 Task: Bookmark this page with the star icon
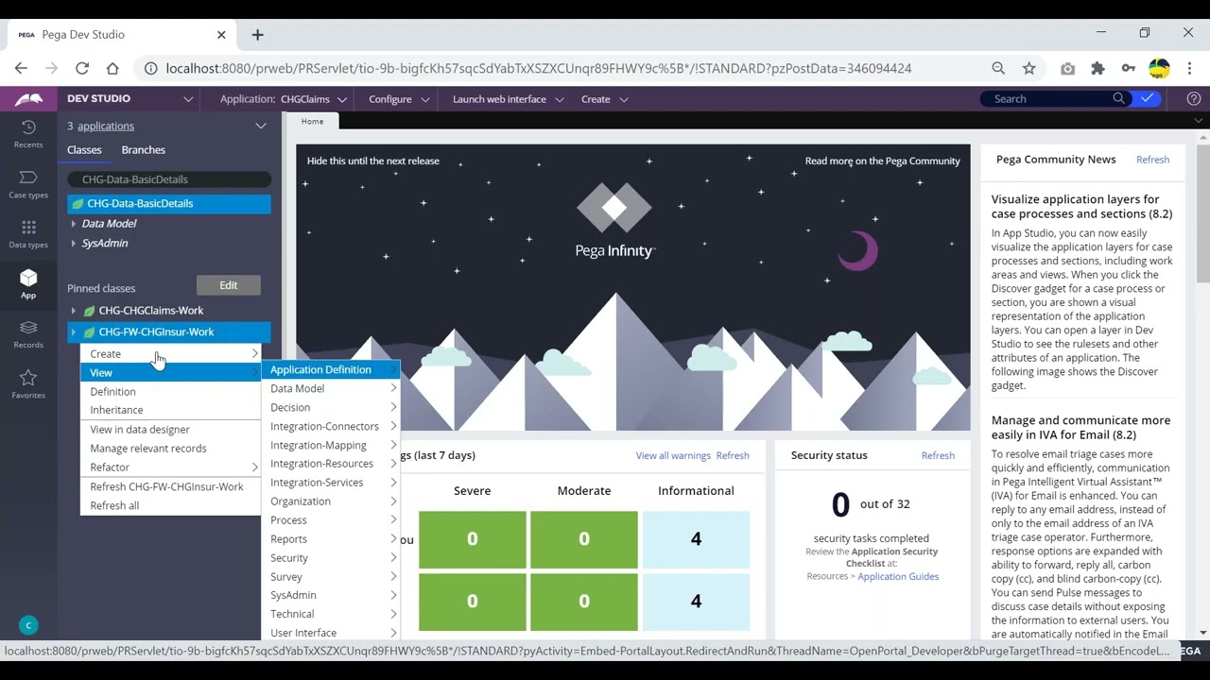[x=1029, y=68]
